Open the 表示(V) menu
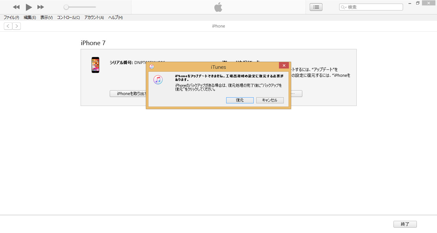This screenshot has width=437, height=233. tap(46, 18)
